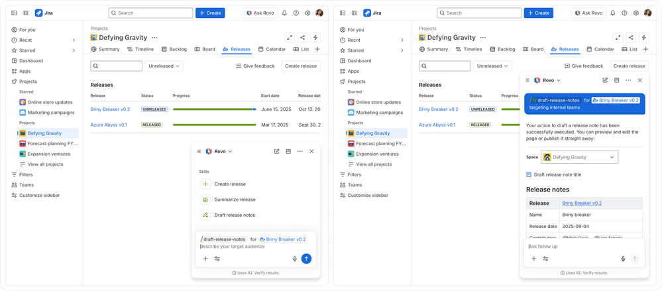
Task: Open Unreleased filter dropdown in left screenshot
Action: coord(164,66)
